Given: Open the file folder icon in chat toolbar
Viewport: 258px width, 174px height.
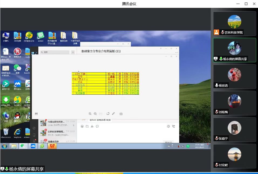Looking at the screenshot, I should [87, 126].
